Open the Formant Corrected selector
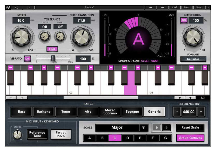 pyautogui.click(x=193, y=59)
